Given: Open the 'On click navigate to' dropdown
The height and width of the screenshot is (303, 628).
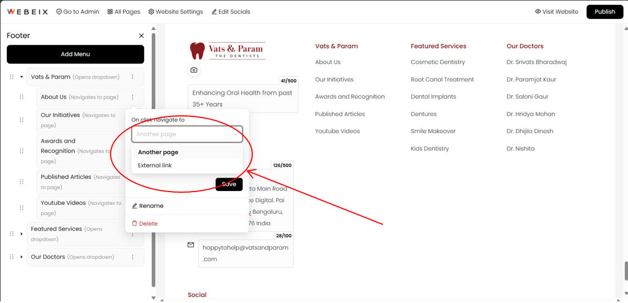Looking at the screenshot, I should pos(187,134).
